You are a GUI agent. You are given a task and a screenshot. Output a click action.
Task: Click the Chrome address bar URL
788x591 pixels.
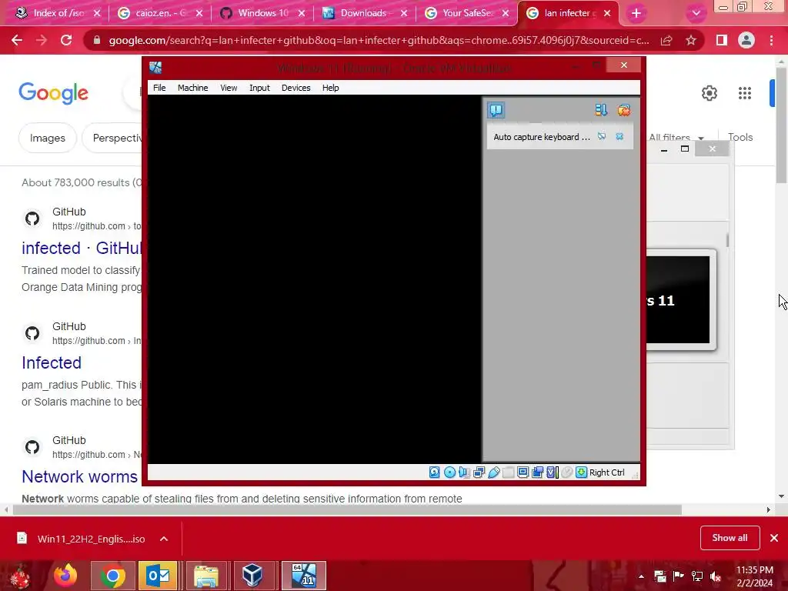[379, 40]
